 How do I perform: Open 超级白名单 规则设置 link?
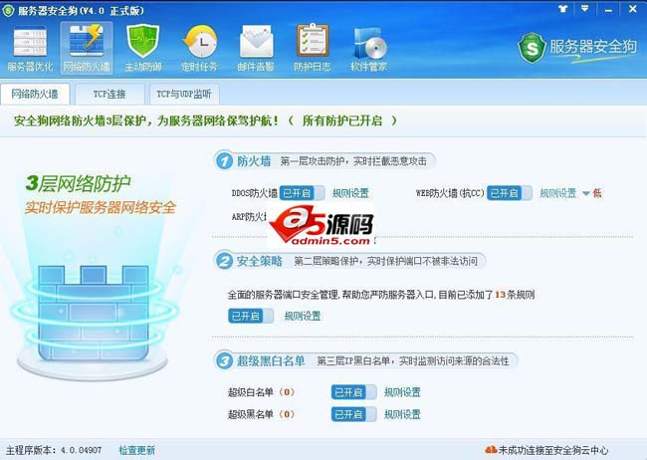pyautogui.click(x=402, y=392)
